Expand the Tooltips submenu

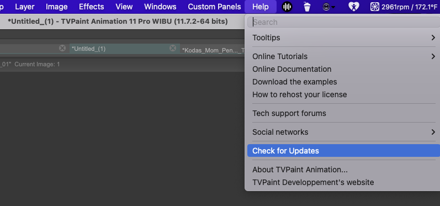(x=343, y=38)
